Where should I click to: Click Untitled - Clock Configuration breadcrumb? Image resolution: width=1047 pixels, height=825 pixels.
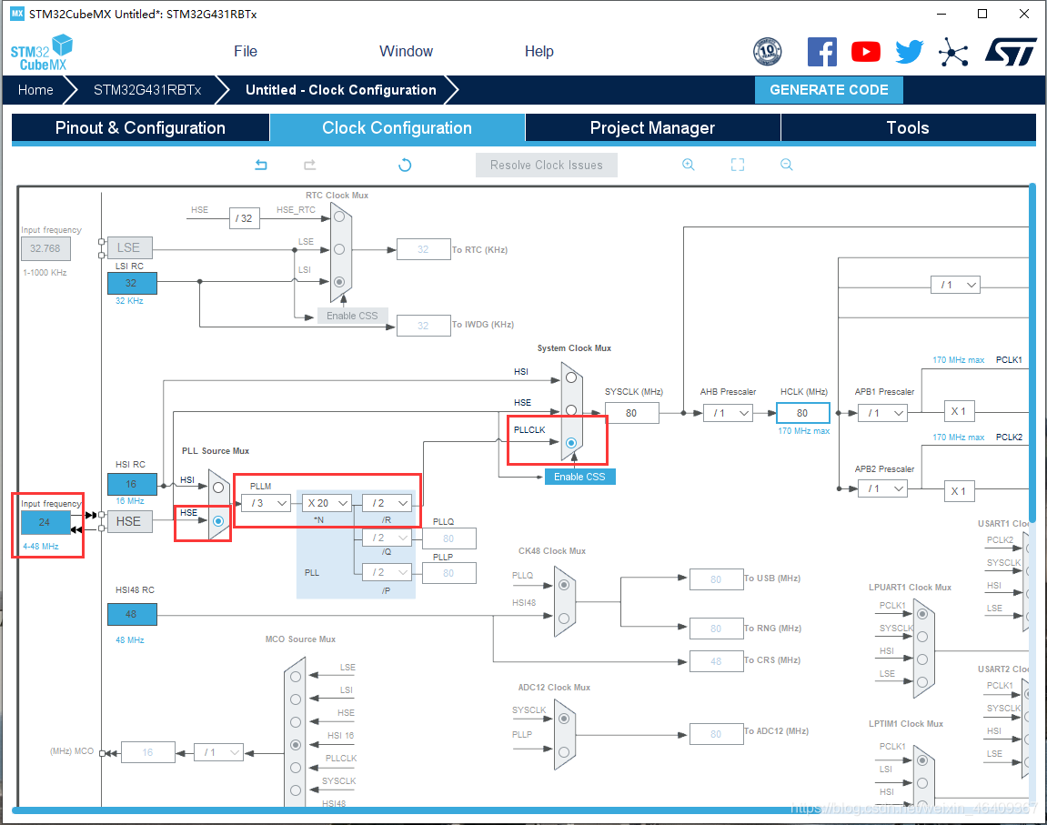point(340,90)
